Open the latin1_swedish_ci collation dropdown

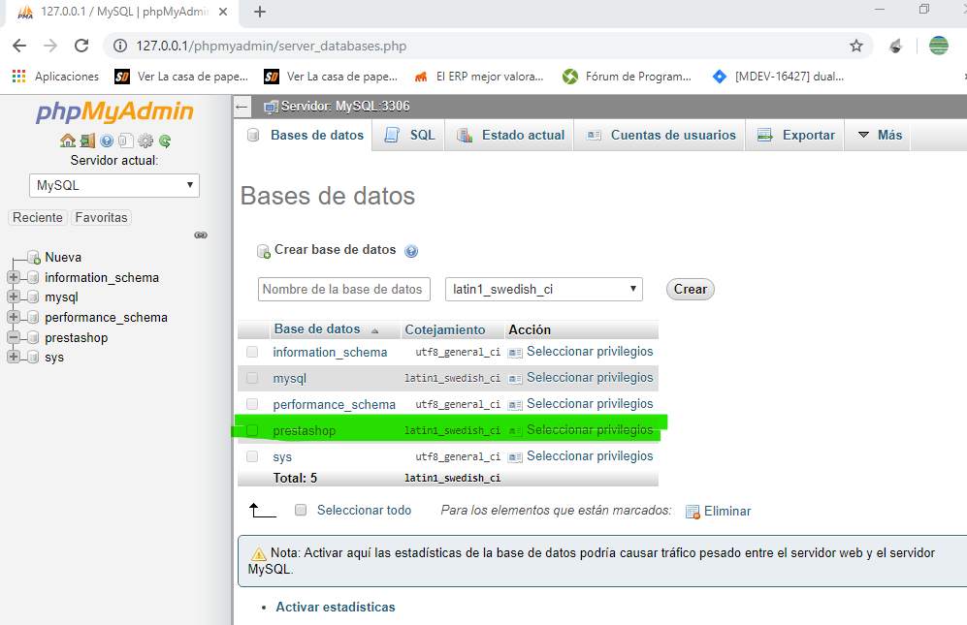544,289
